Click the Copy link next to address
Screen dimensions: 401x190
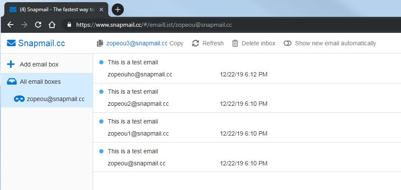coord(176,43)
